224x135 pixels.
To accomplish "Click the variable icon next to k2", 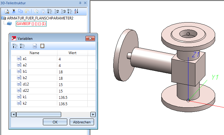I will [x=19, y=103].
